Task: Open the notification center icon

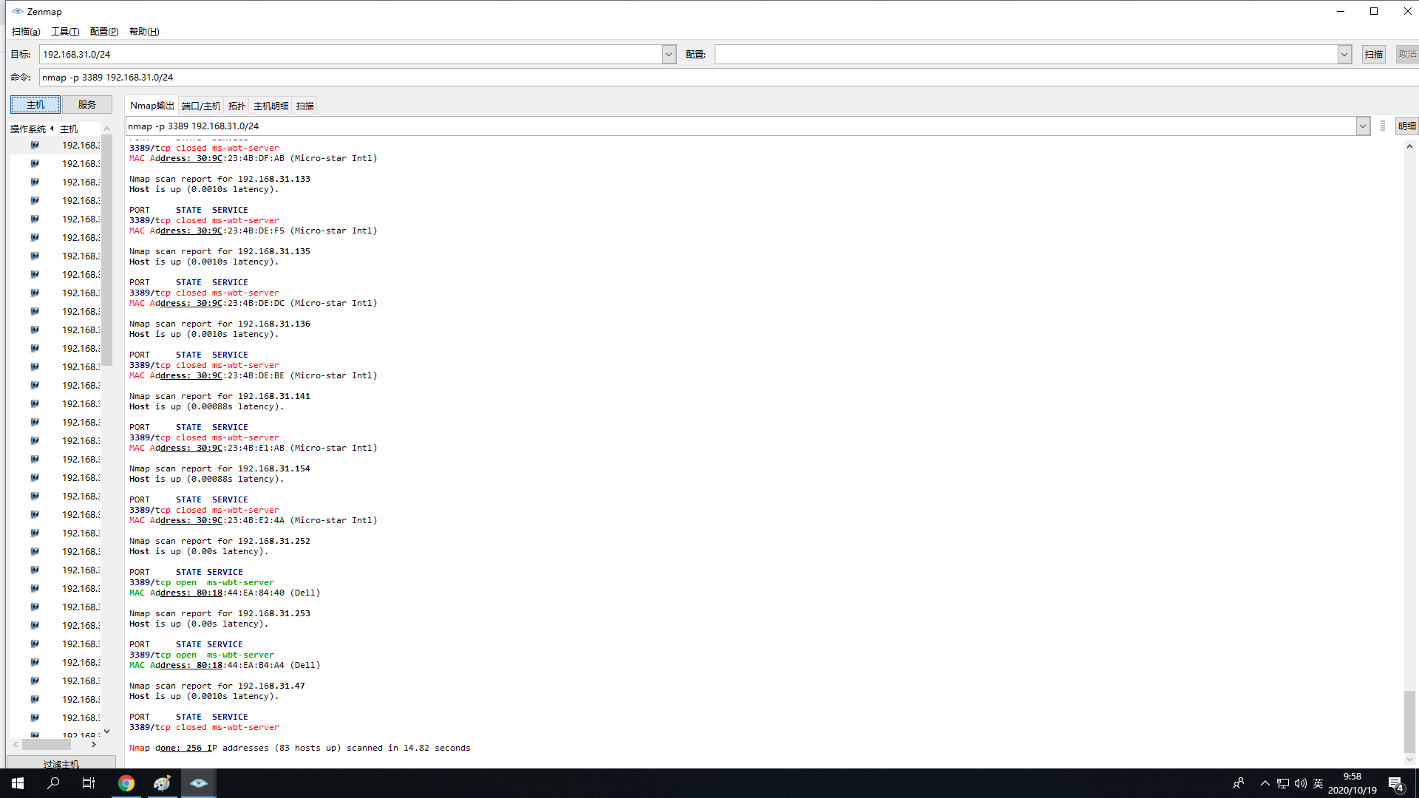Action: tap(1395, 783)
